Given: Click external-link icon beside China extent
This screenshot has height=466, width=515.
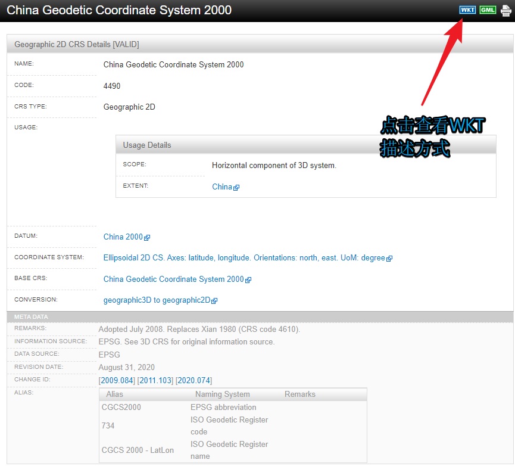Looking at the screenshot, I should (x=236, y=187).
